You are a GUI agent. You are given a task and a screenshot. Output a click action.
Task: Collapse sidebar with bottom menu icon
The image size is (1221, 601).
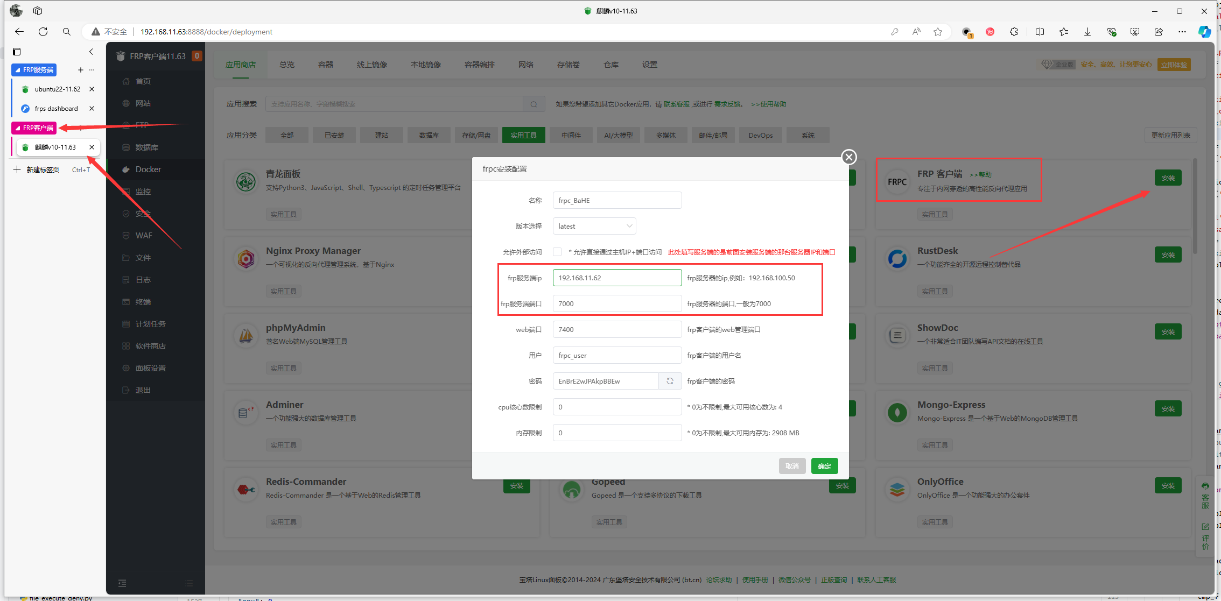click(122, 583)
